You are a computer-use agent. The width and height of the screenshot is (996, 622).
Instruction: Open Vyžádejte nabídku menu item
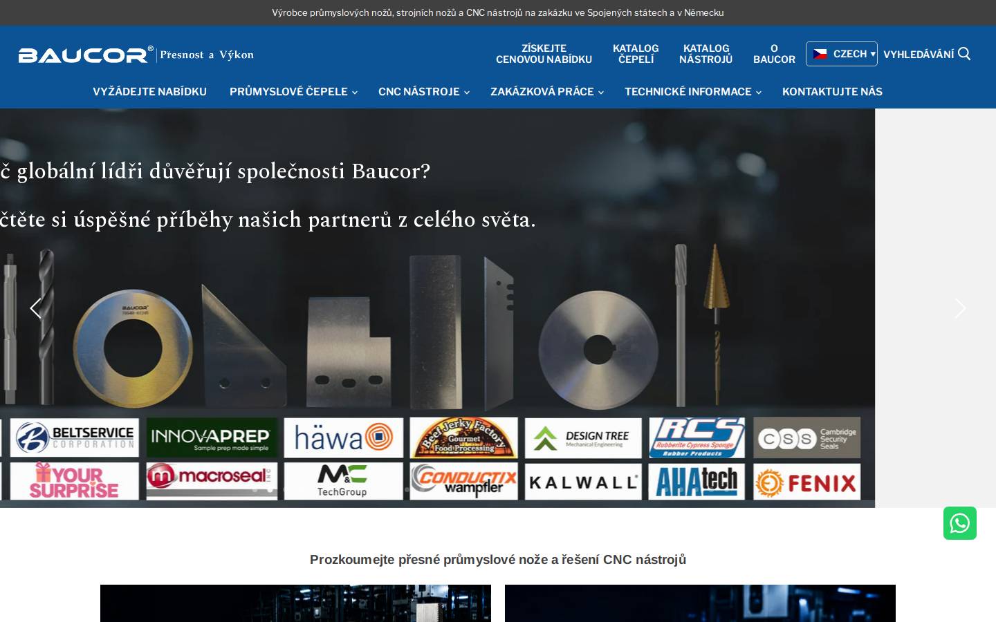click(x=149, y=92)
